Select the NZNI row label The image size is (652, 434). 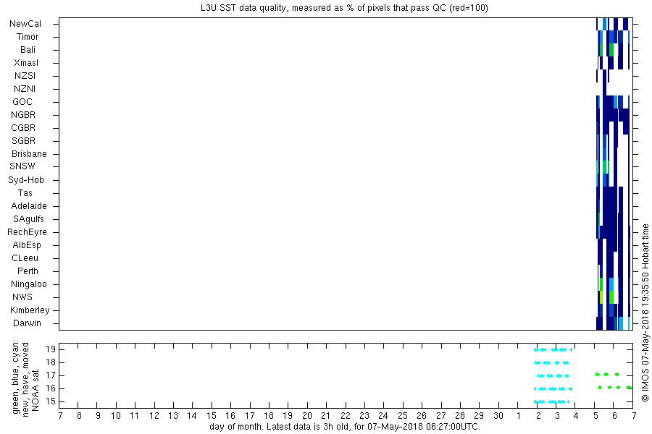(x=25, y=89)
